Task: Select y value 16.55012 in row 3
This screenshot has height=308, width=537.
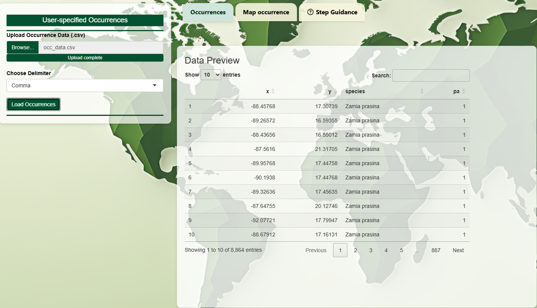Action: pos(326,135)
